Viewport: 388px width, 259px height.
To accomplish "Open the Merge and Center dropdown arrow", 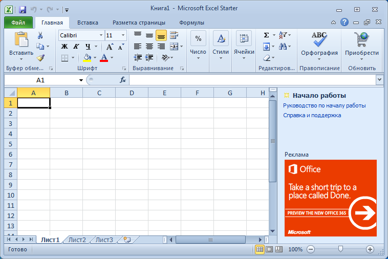I will pyautogui.click(x=182, y=47).
